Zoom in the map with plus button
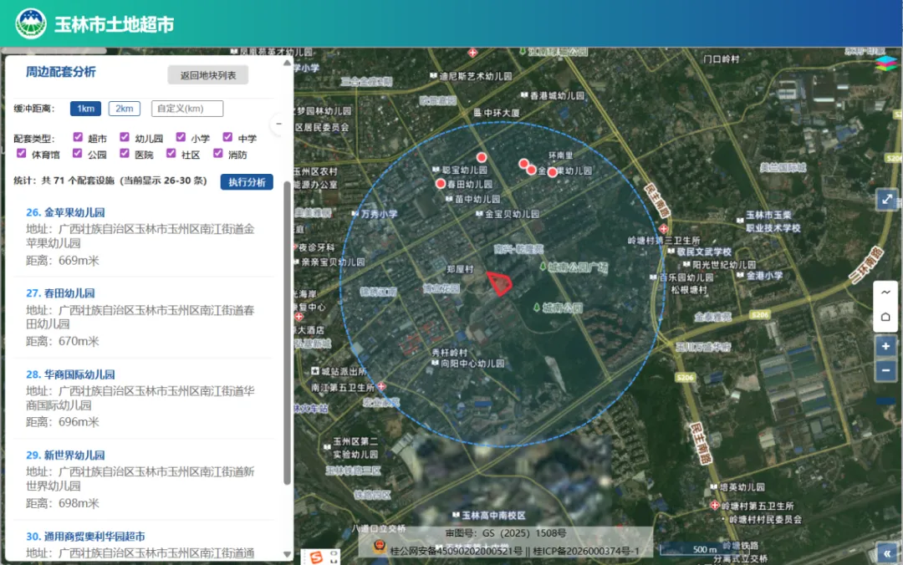 885,346
